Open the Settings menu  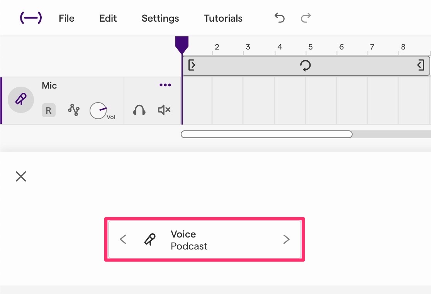tap(160, 18)
